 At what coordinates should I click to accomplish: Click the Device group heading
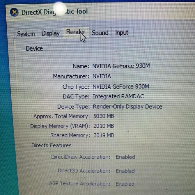34,49
